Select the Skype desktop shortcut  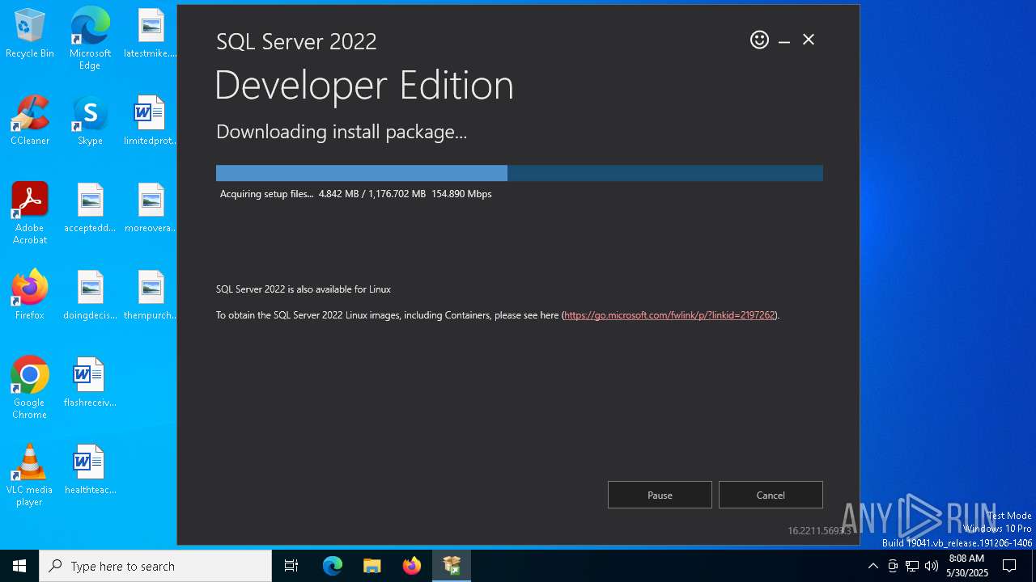(90, 121)
